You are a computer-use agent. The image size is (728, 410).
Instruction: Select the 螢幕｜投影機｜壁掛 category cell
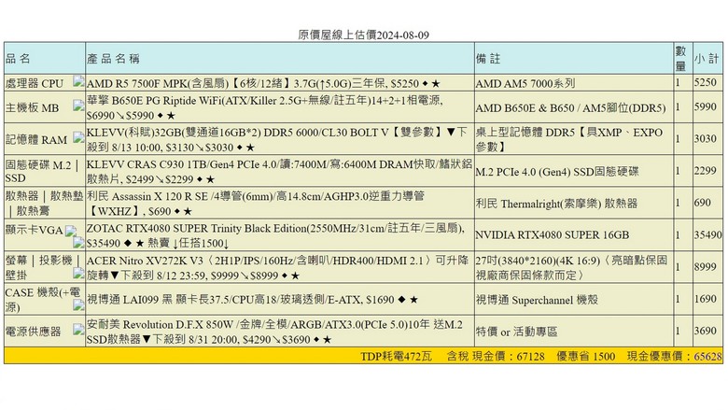coord(45,267)
